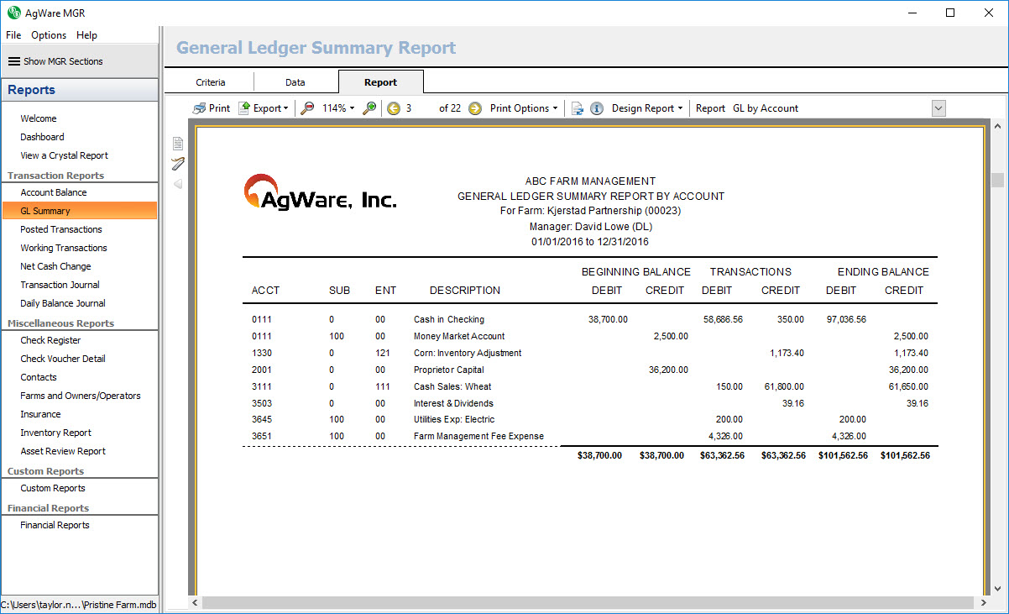The height and width of the screenshot is (614, 1009).
Task: Click the refresh report icon
Action: tap(578, 108)
